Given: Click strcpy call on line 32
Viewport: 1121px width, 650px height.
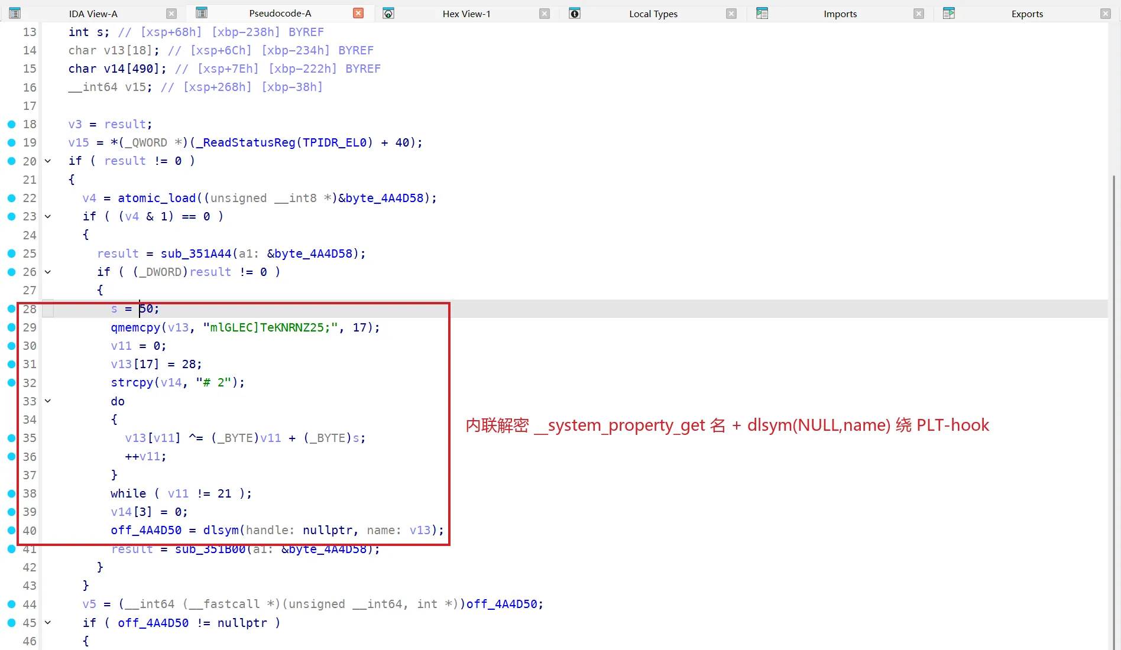Looking at the screenshot, I should 132,382.
